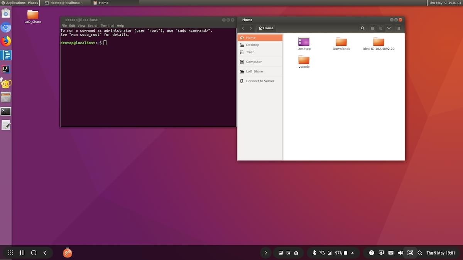The image size is (463, 260).
Task: Click search icon in Files toolbar
Action: click(362, 28)
